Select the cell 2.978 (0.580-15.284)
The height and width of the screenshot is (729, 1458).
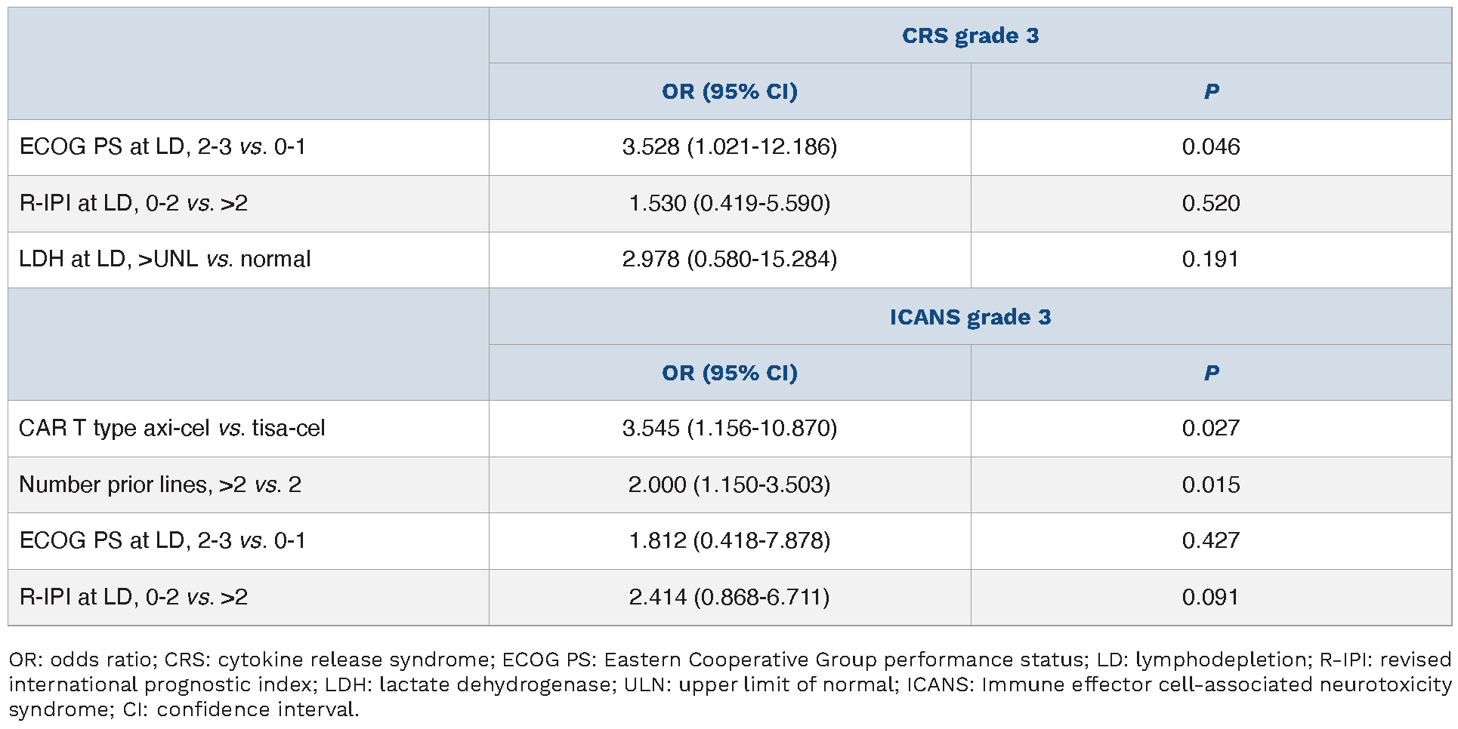click(x=730, y=259)
